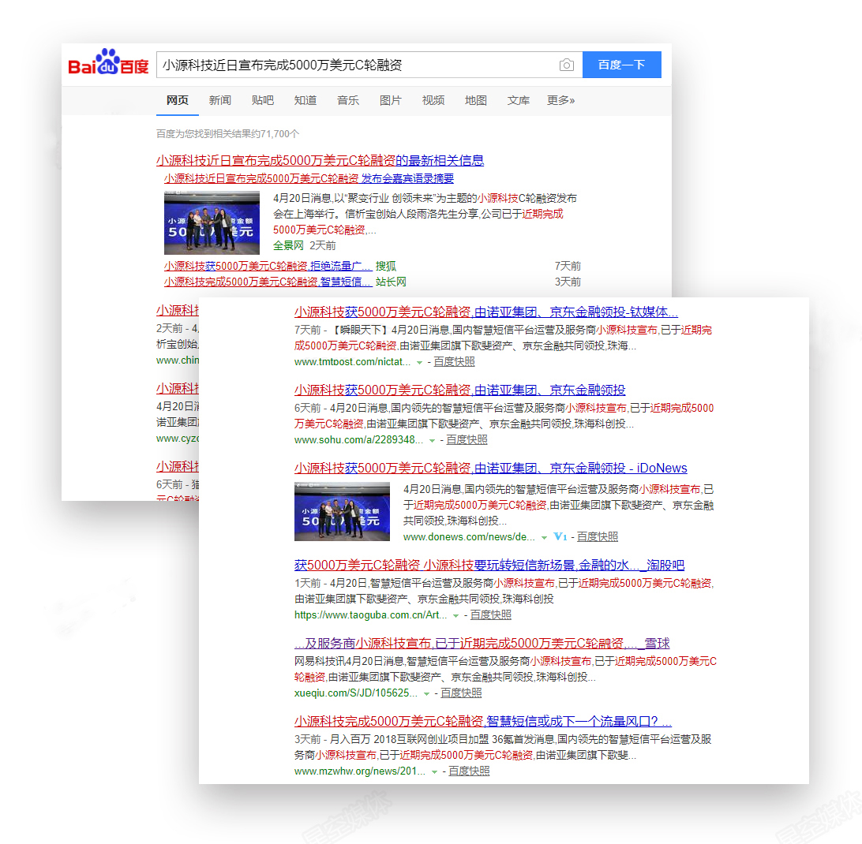Click the 全景网 source label

click(x=289, y=245)
